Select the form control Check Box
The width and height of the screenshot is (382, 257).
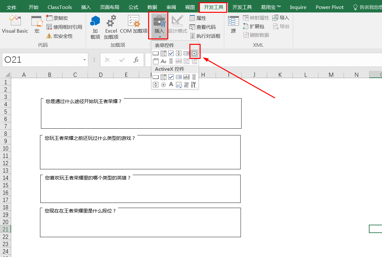[x=171, y=53]
